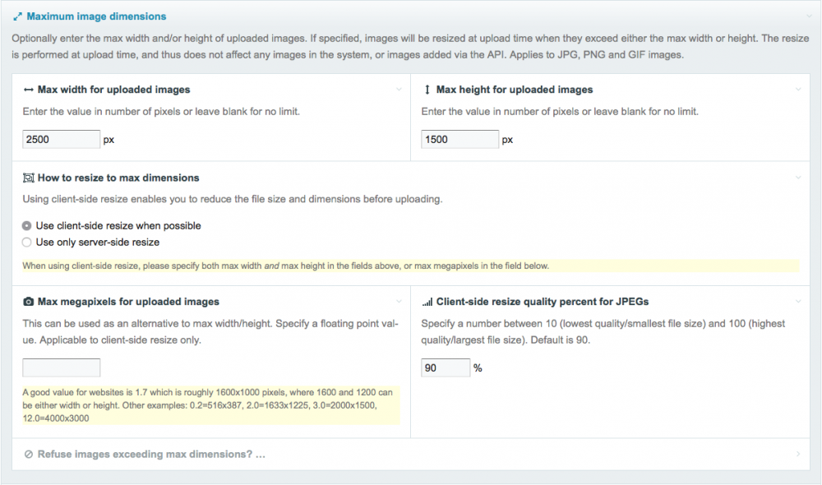Select Use only server-side resize

27,242
